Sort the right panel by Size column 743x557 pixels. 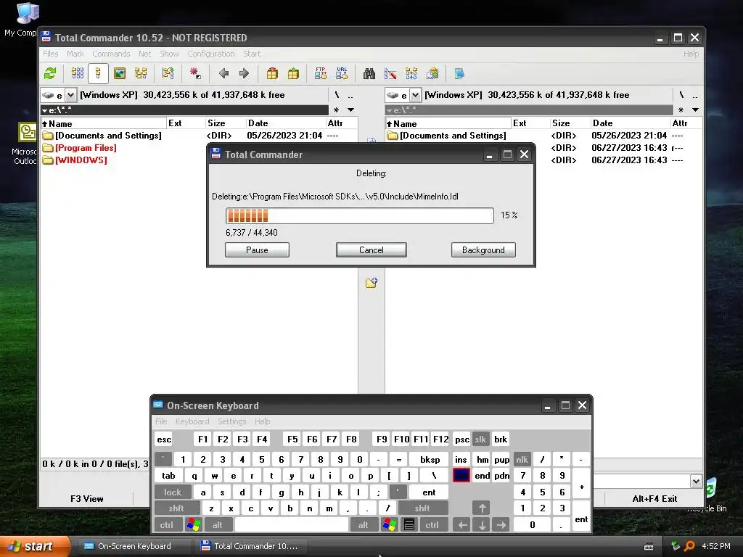click(570, 123)
